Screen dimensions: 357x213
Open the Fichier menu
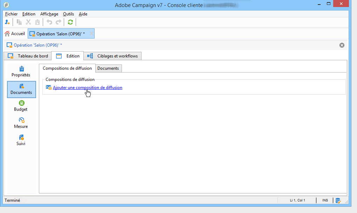[x=11, y=14]
